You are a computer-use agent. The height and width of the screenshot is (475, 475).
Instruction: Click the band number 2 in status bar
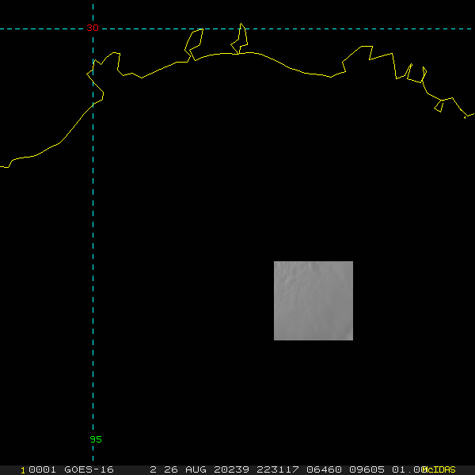tap(153, 469)
